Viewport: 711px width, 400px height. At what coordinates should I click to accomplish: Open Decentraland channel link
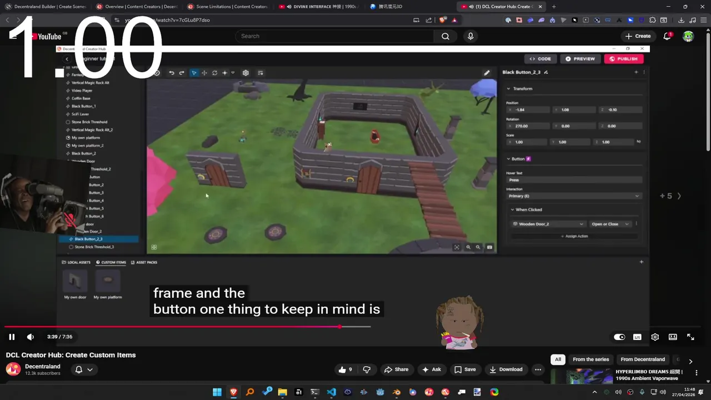point(43,367)
